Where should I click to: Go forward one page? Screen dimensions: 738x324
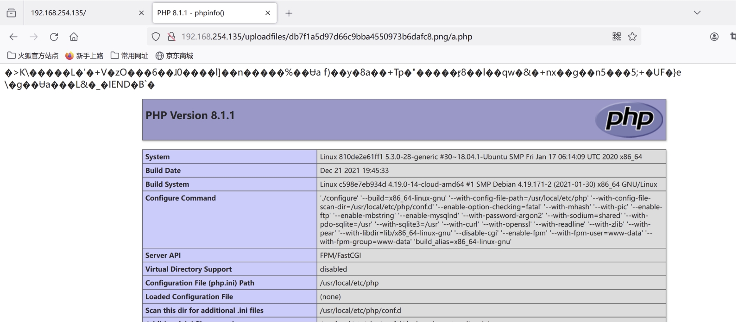[x=33, y=37]
